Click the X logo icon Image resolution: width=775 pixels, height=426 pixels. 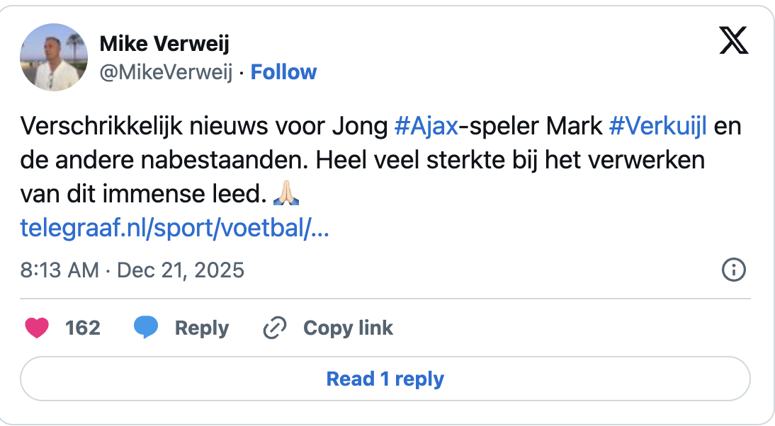coord(733,42)
